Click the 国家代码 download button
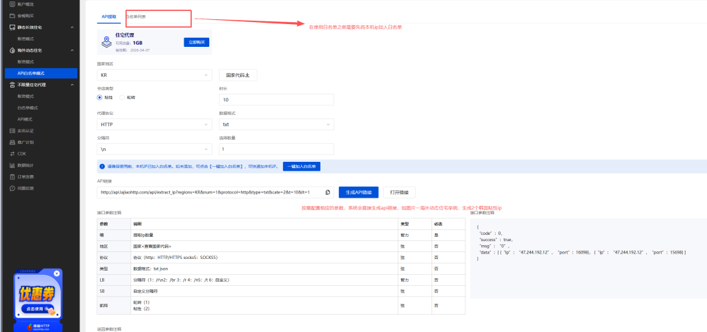Viewport: 707px width, 332px height. coord(238,74)
